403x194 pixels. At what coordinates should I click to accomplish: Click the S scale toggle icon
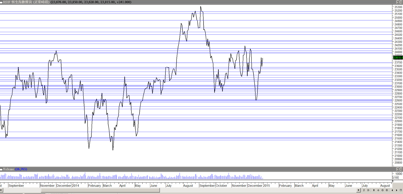[x=364, y=190]
